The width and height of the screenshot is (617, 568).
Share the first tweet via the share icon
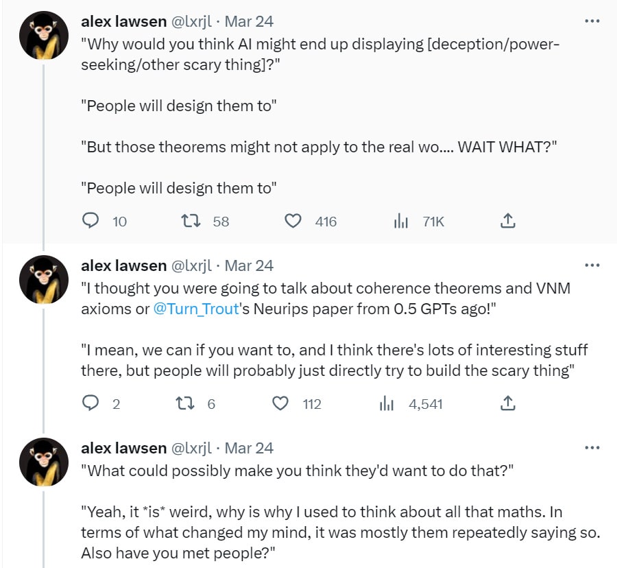(x=507, y=221)
